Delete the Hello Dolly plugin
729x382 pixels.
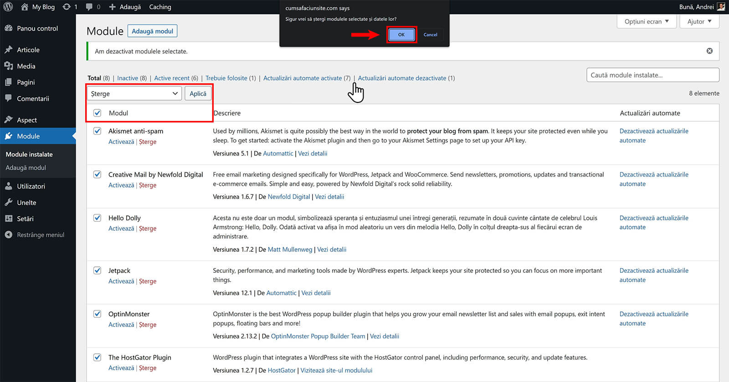click(x=148, y=229)
